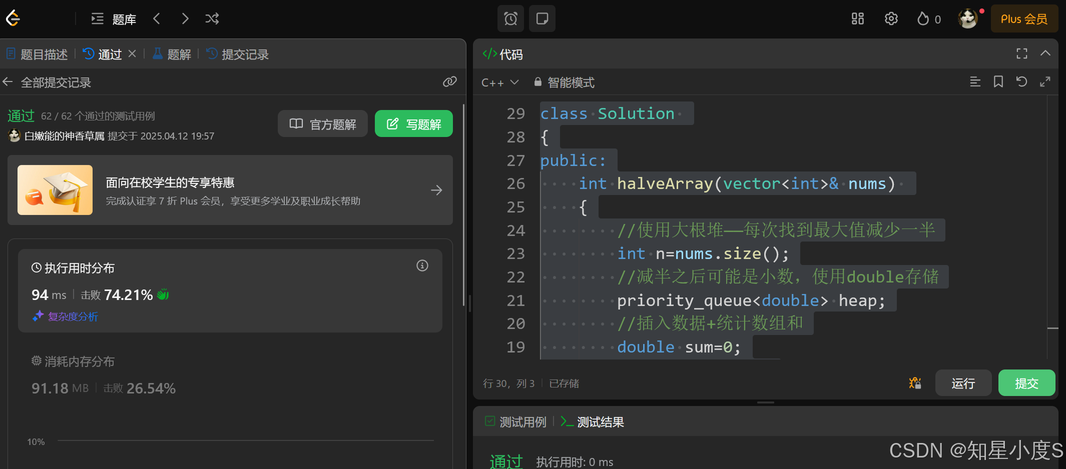Click the 94 ms runtime value
This screenshot has height=469, width=1066.
click(x=49, y=295)
